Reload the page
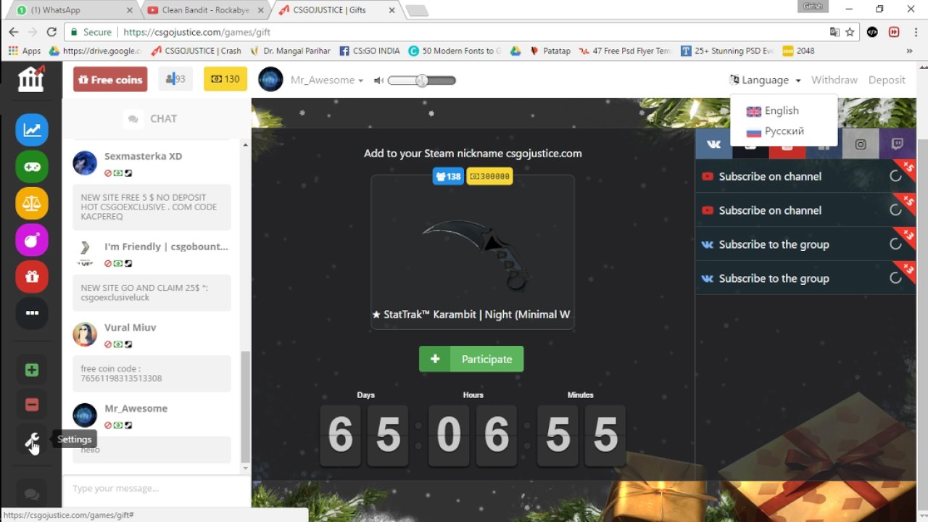The image size is (928, 522). click(x=51, y=32)
